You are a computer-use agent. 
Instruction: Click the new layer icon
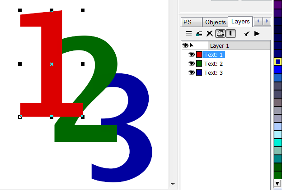pos(199,33)
